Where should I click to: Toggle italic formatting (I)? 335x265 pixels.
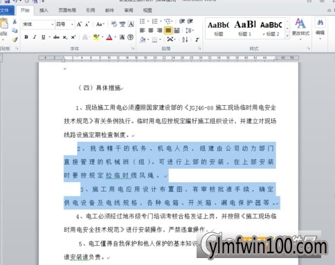[35, 37]
